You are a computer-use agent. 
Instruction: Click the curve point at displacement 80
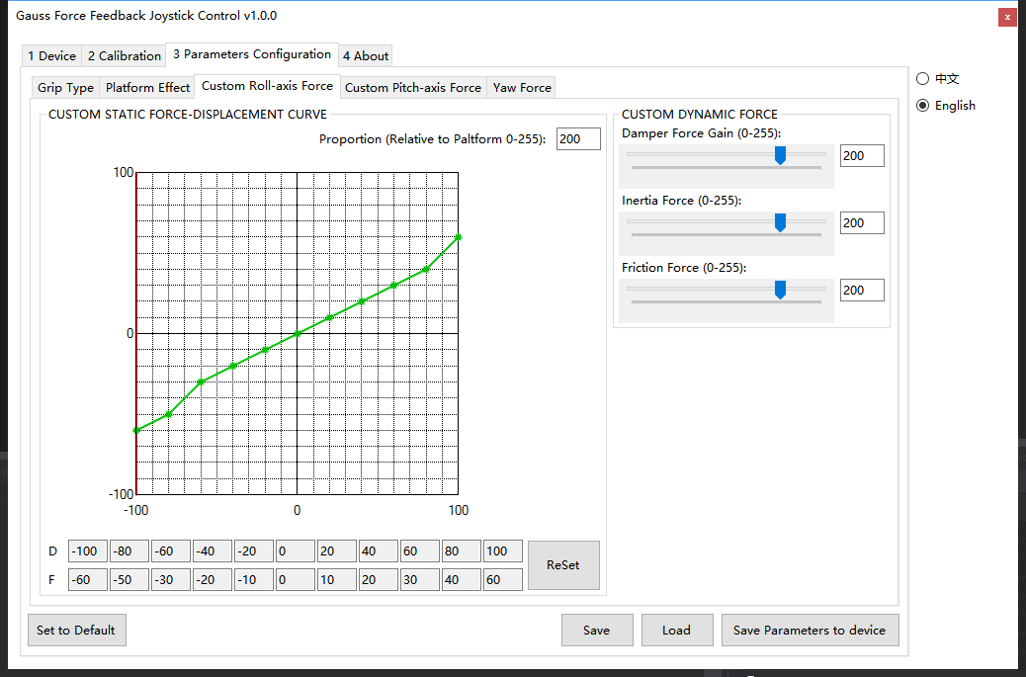tap(426, 270)
